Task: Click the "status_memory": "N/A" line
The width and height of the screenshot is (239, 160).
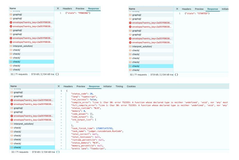Action: (x=85, y=143)
